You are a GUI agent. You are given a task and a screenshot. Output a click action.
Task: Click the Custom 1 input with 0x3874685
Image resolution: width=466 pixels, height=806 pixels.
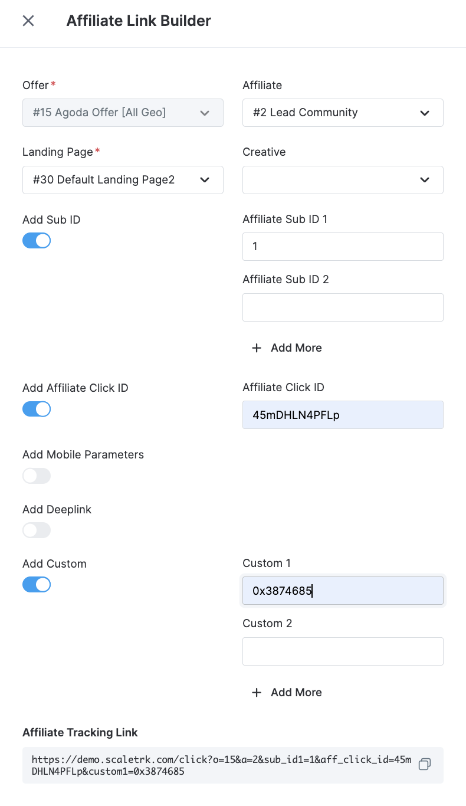343,591
